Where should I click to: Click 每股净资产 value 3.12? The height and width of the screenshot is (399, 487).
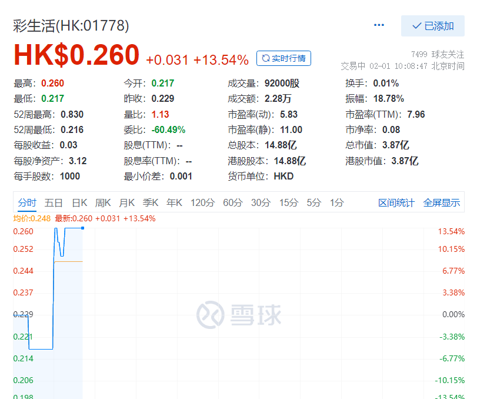pyautogui.click(x=78, y=161)
